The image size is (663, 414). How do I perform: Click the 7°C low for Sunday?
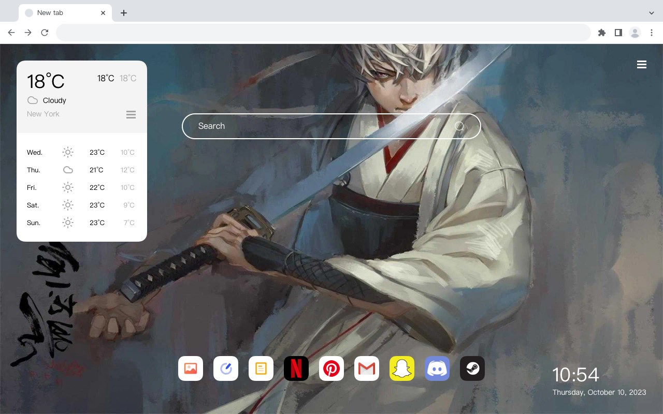(x=129, y=223)
